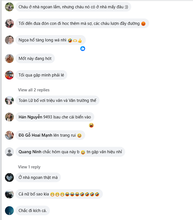Open avatar beside 'Tối đến đưa đón con' comment
The width and height of the screenshot is (193, 220).
(9, 23)
